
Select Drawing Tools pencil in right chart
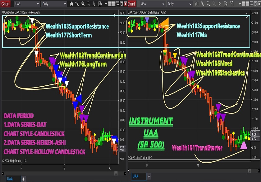pos(203,4)
